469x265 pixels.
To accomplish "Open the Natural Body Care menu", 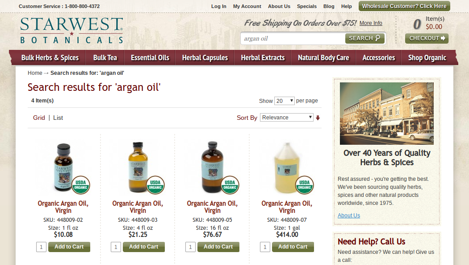I will coord(323,57).
